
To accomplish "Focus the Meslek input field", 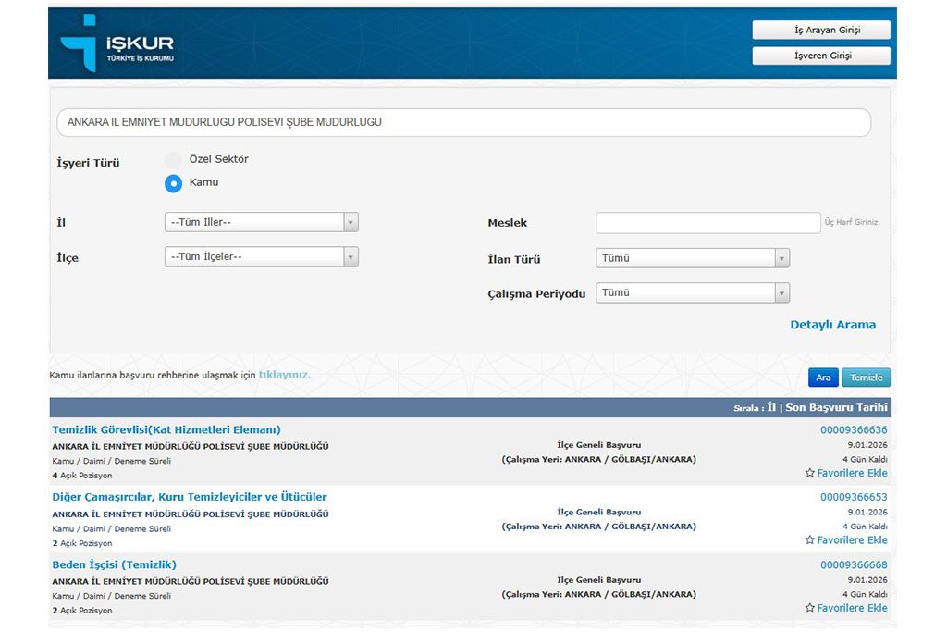I will tap(707, 223).
